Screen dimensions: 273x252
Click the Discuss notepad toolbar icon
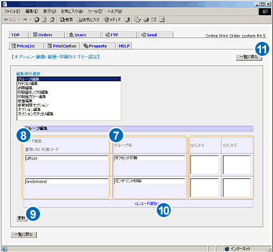tap(162, 20)
